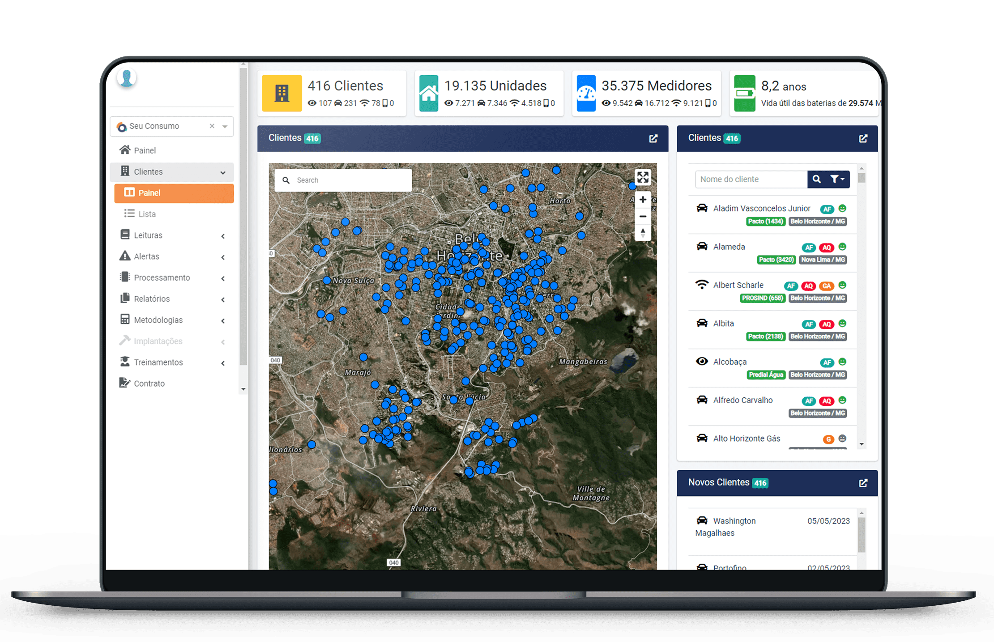Image resolution: width=994 pixels, height=642 pixels.
Task: Expand the Alertas menu
Action: [172, 256]
